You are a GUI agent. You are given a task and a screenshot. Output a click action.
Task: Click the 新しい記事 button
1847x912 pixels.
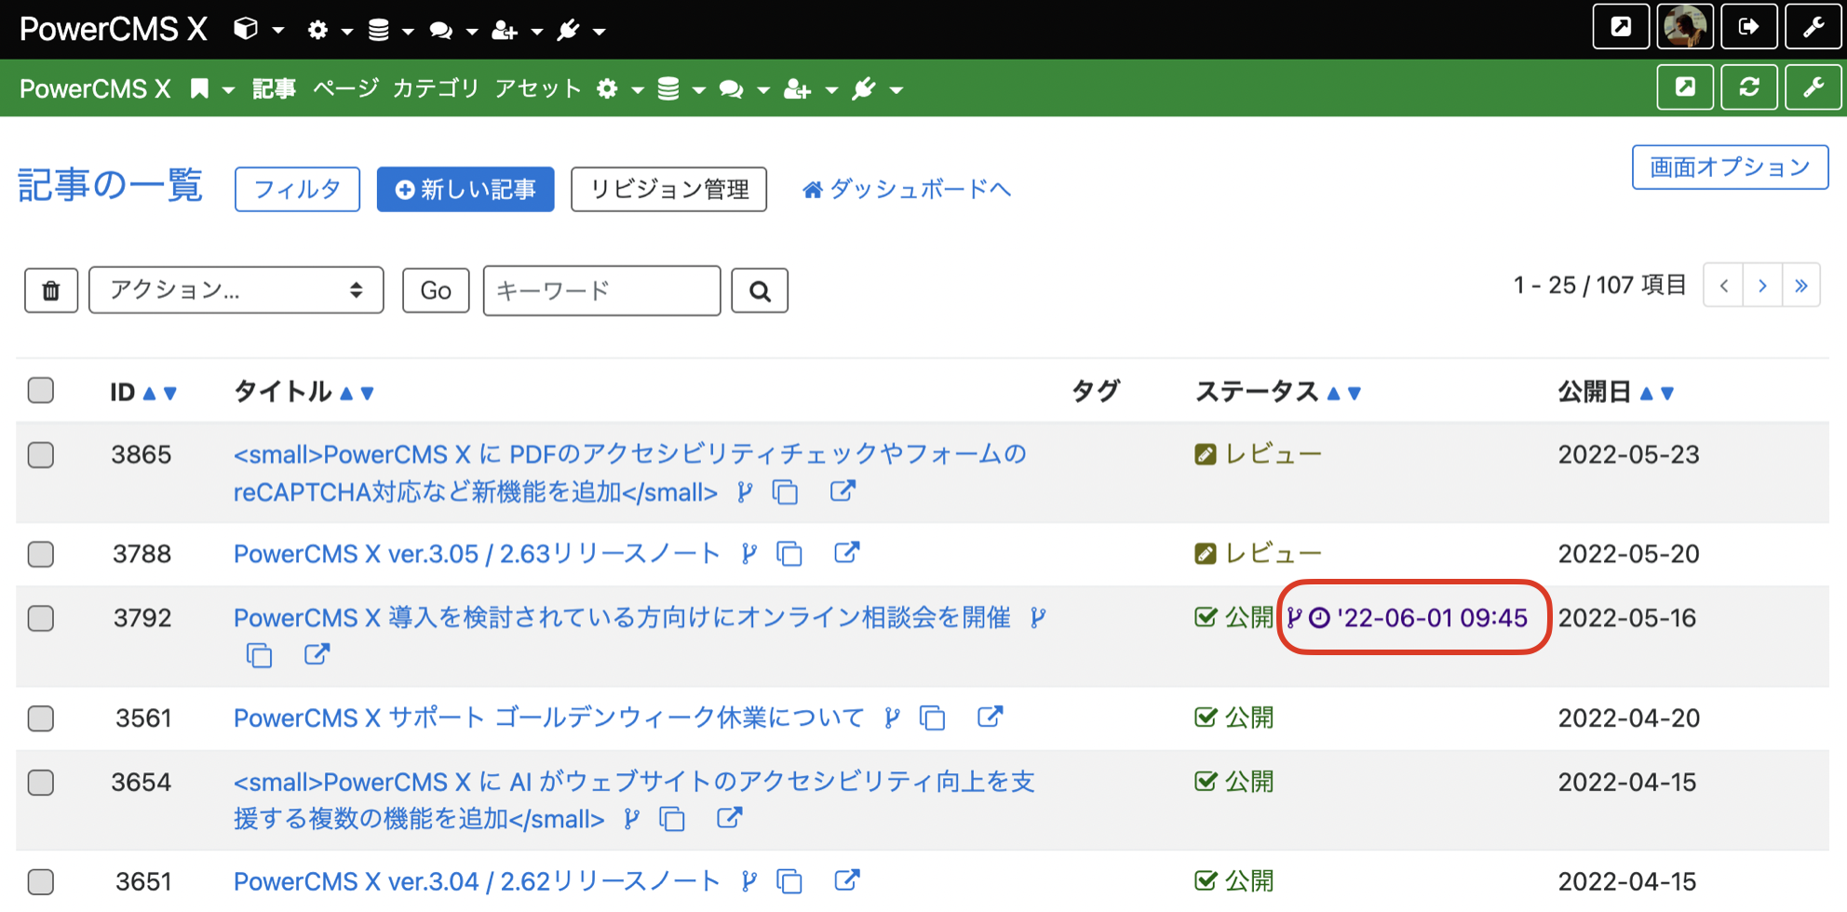pos(465,189)
